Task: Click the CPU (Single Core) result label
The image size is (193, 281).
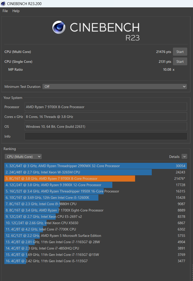Action: (x=18, y=62)
